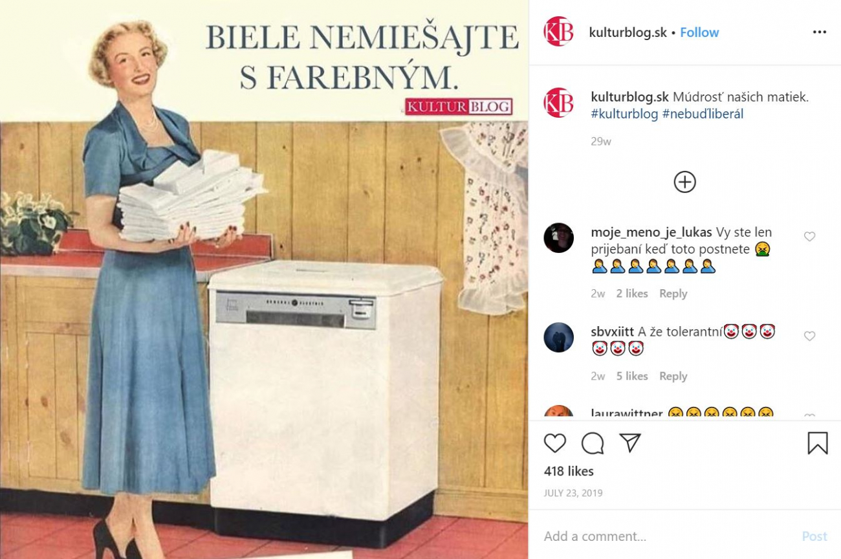The height and width of the screenshot is (559, 841).
Task: View sbvxiitt profile avatar
Action: [x=558, y=337]
